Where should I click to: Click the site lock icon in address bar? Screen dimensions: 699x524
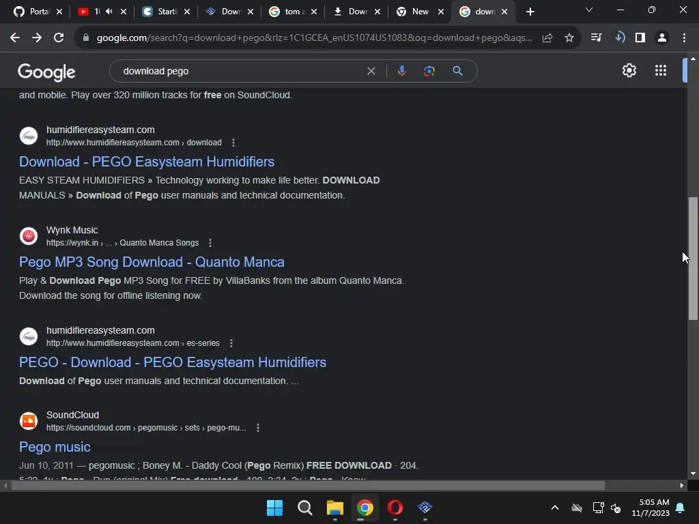pyautogui.click(x=86, y=38)
